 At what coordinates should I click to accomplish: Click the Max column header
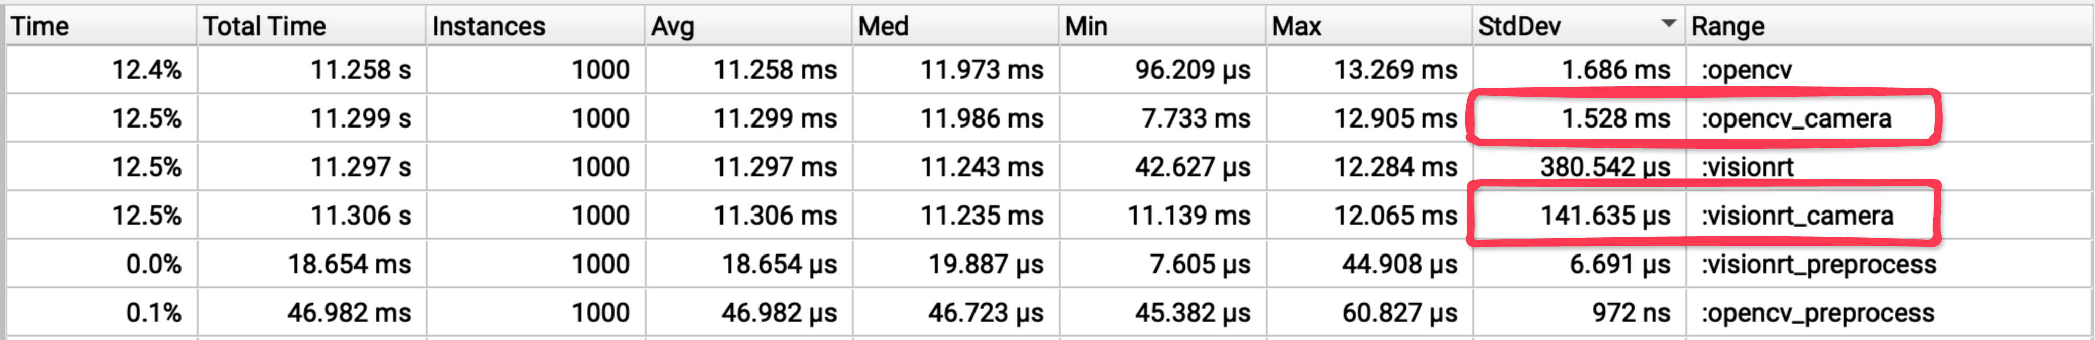coord(1296,27)
